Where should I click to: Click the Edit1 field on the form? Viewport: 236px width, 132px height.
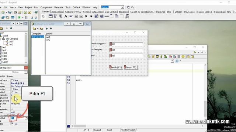pos(126,44)
